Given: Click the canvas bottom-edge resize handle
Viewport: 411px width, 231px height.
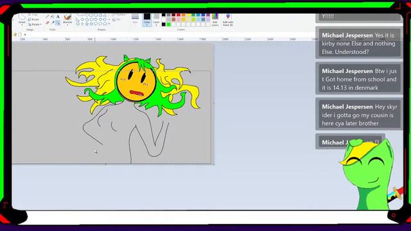Looking at the screenshot, I should [x=105, y=164].
